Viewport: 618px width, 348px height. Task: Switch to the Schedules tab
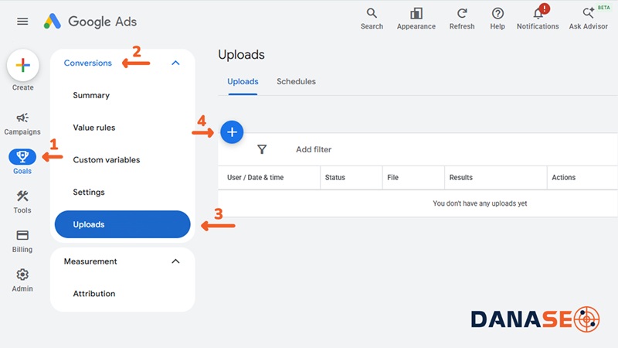coord(296,82)
